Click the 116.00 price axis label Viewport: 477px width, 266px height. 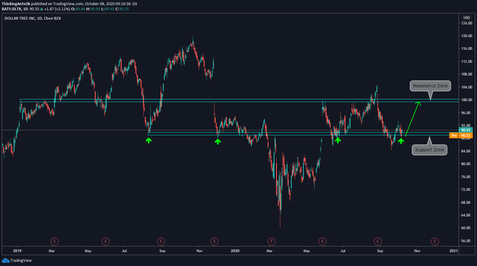[x=467, y=49]
